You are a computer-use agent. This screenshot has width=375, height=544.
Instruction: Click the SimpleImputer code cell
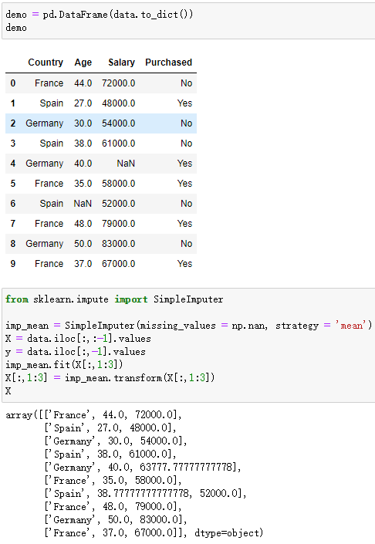[x=188, y=345]
